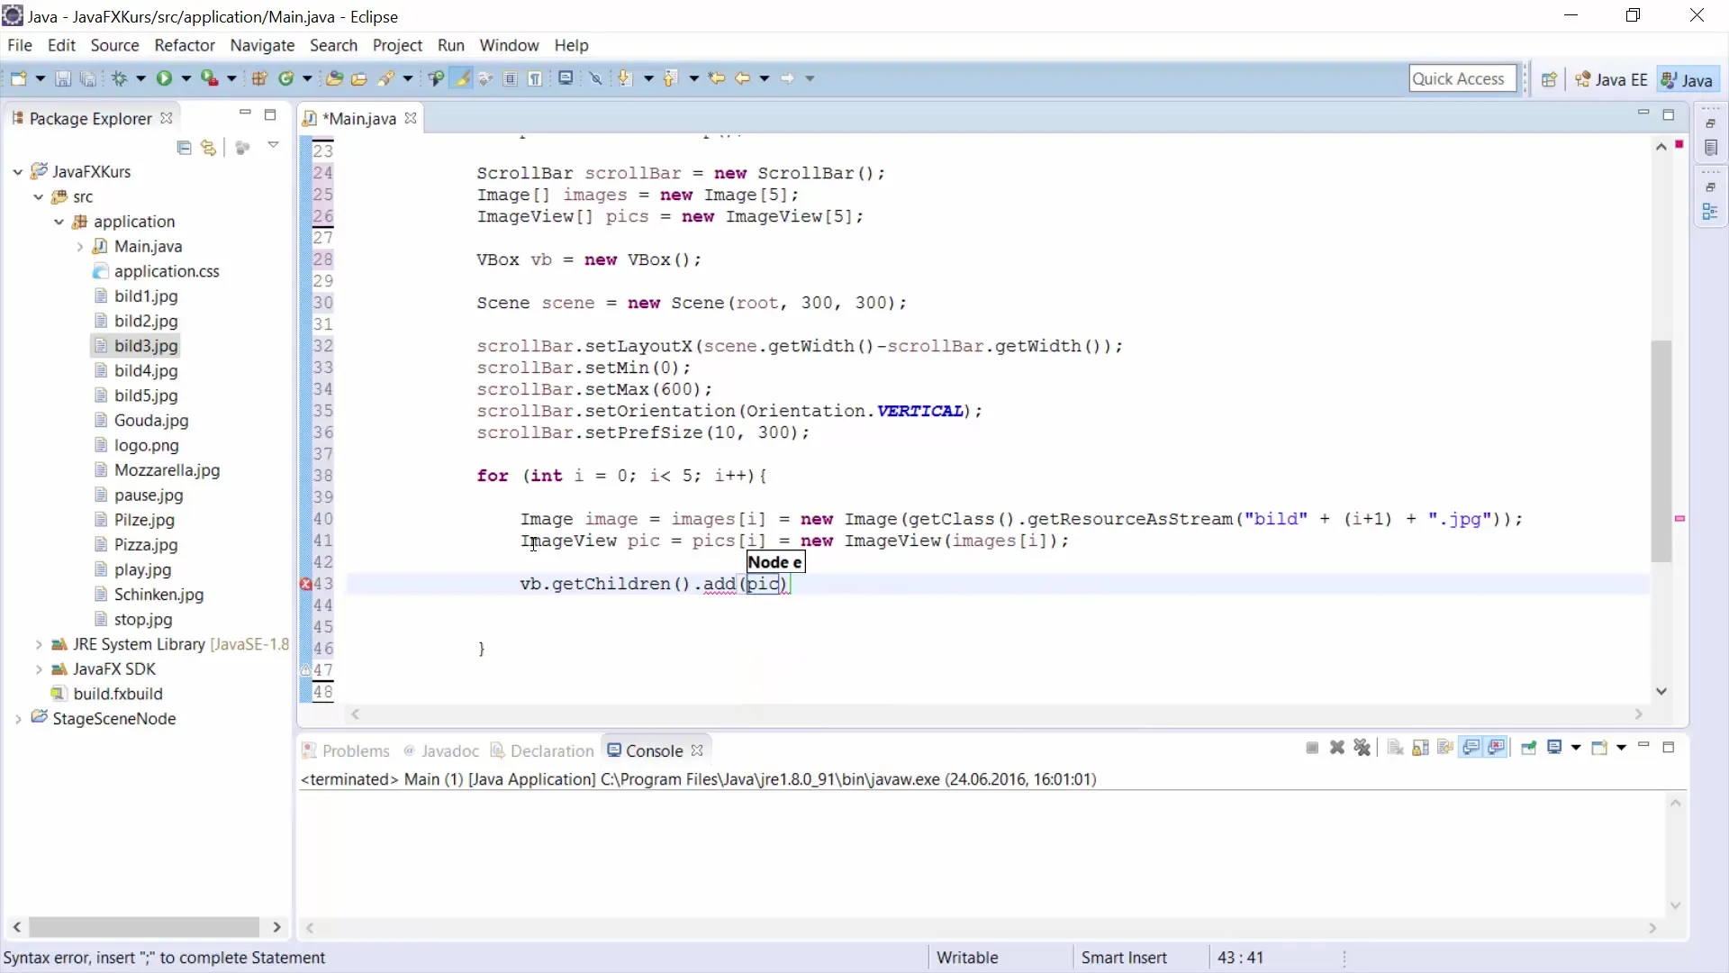Click Collapse All in Package Explorer

(185, 148)
